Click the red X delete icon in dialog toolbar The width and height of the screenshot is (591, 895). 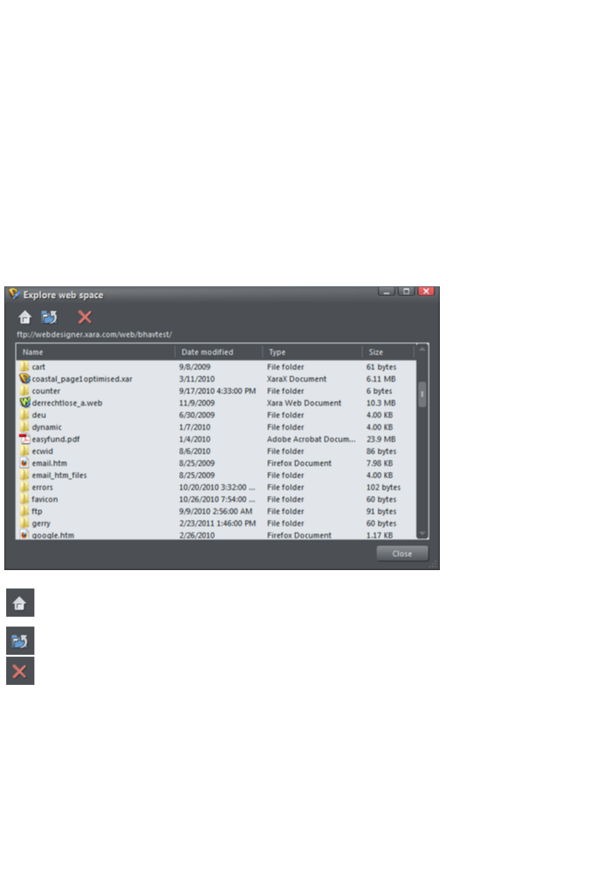point(85,317)
